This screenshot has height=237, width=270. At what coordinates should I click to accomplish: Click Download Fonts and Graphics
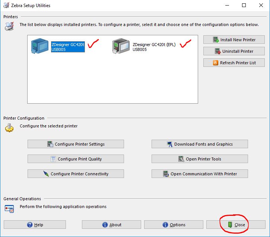tap(200, 144)
